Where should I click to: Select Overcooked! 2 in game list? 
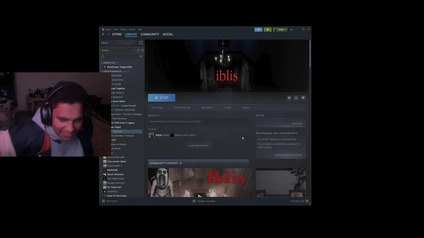point(115,166)
